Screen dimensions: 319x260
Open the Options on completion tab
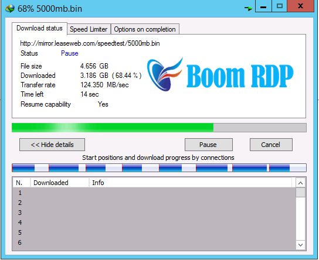click(145, 29)
